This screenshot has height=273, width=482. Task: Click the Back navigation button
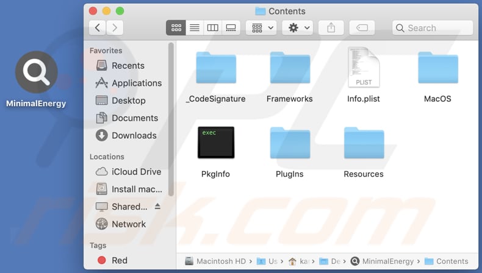pos(98,27)
